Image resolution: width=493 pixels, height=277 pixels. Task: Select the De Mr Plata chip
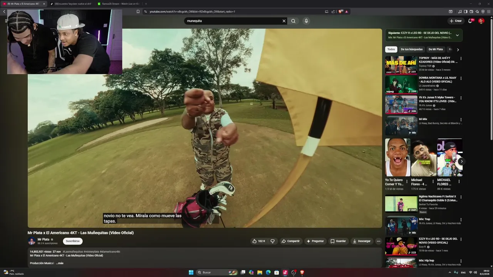coord(436,49)
